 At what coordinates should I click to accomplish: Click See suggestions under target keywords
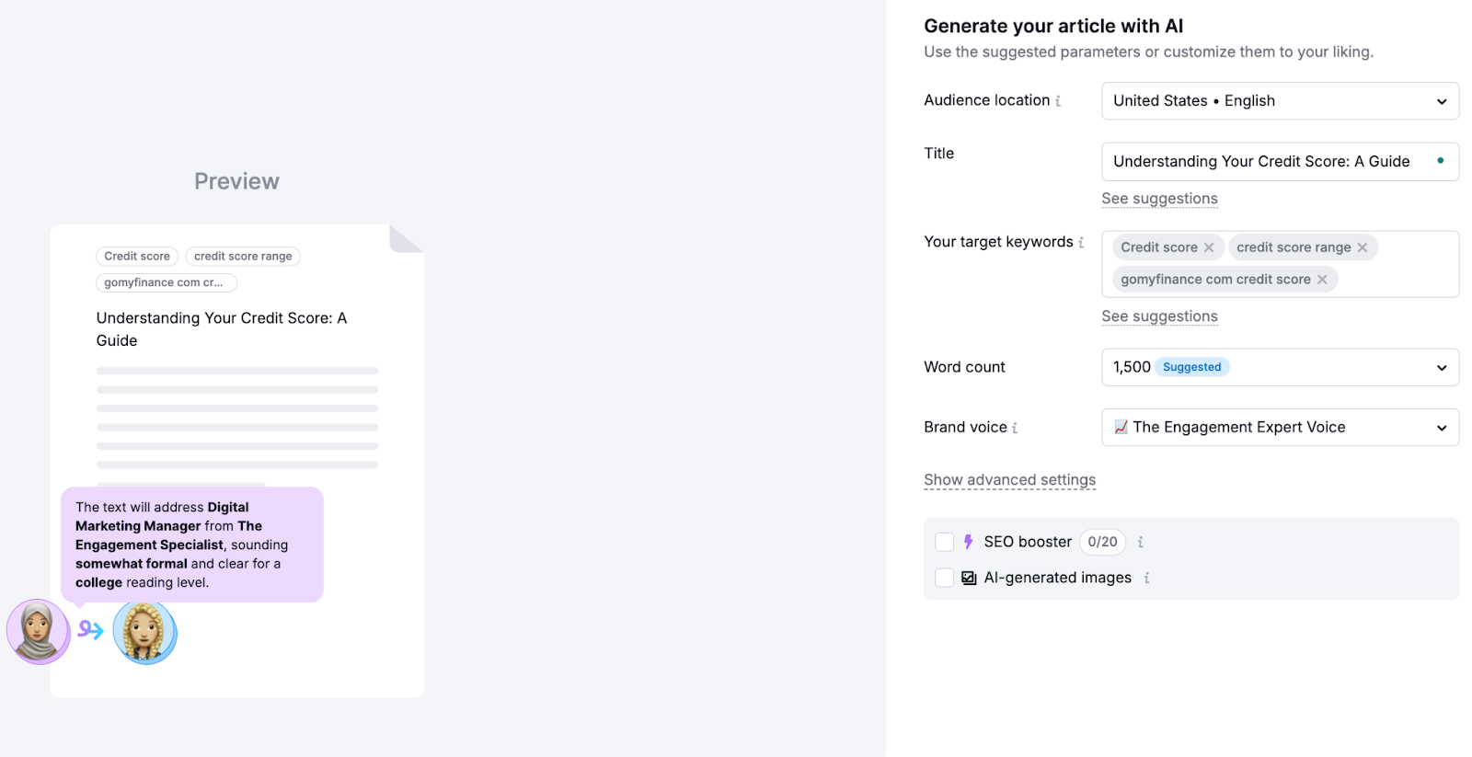click(x=1159, y=316)
